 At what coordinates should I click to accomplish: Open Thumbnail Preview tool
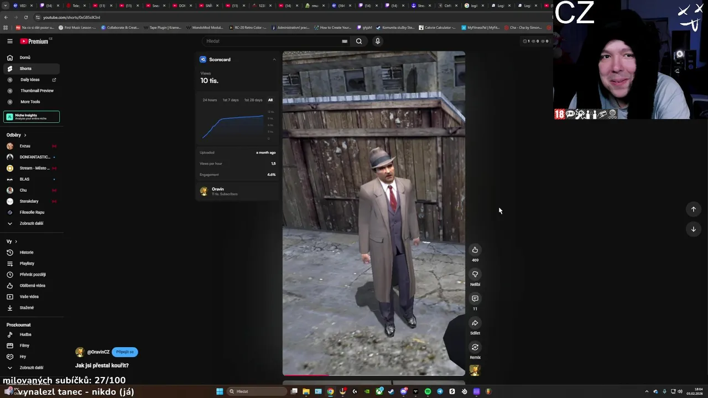[32, 91]
